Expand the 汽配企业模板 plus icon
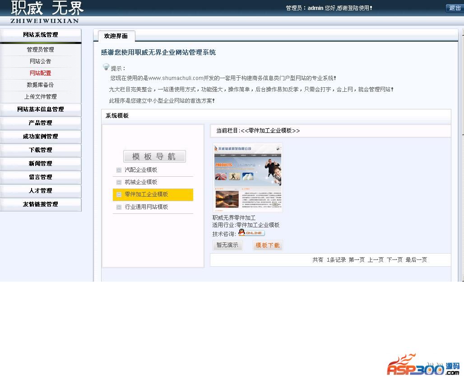Image resolution: width=464 pixels, height=377 pixels. (x=119, y=170)
